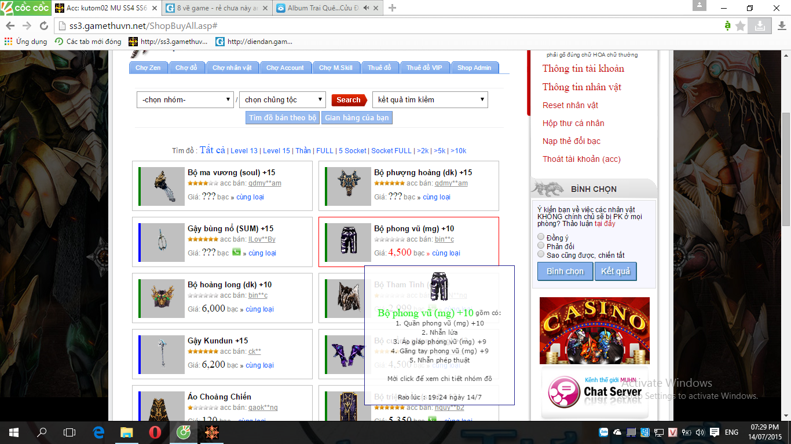Click the red Search button
The width and height of the screenshot is (791, 444).
pyautogui.click(x=349, y=100)
